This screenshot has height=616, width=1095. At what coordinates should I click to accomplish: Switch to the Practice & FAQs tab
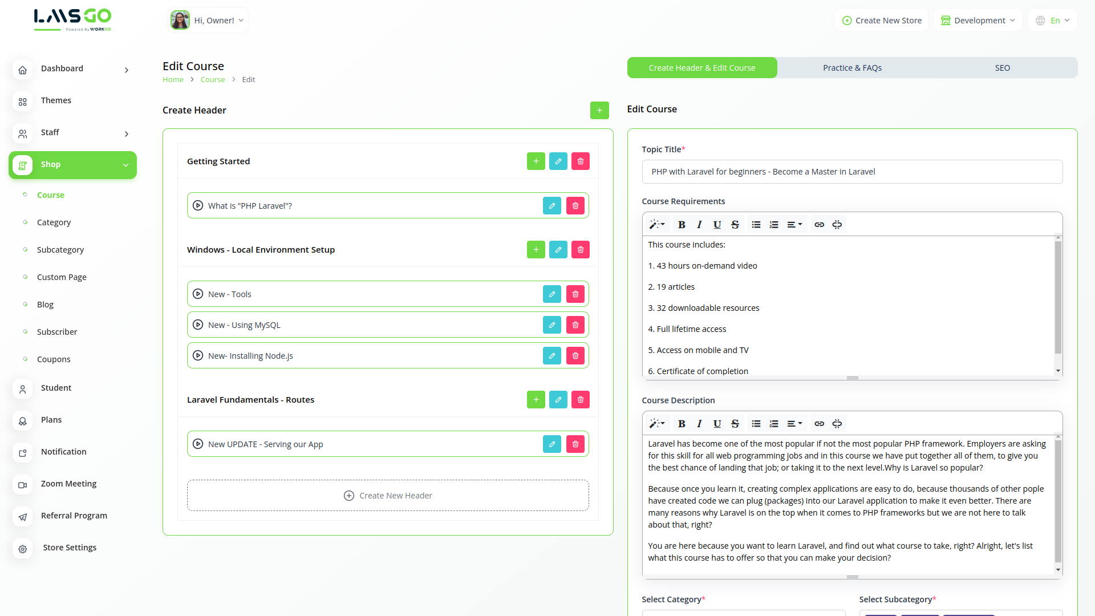pos(852,68)
